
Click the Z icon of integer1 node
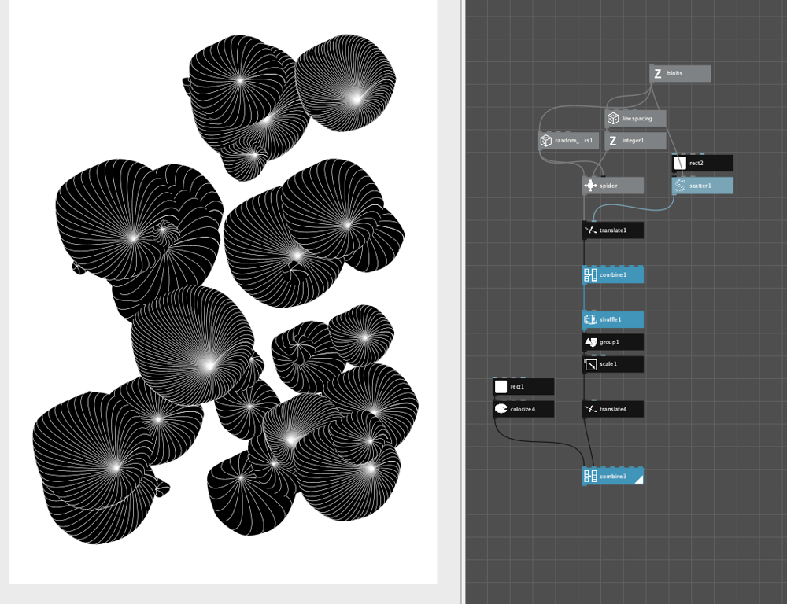pos(613,141)
